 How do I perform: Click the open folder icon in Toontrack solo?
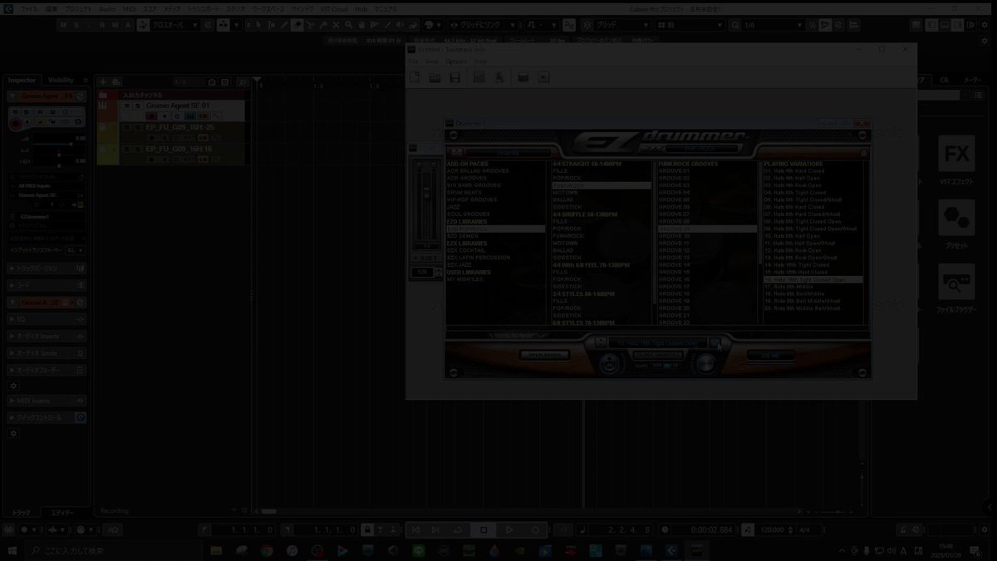click(435, 77)
